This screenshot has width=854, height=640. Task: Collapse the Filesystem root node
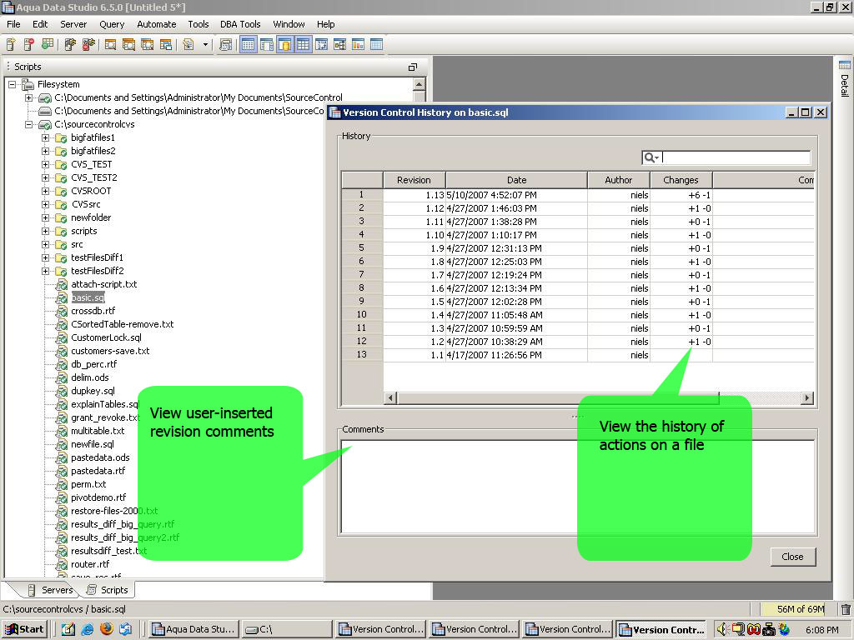pos(12,84)
